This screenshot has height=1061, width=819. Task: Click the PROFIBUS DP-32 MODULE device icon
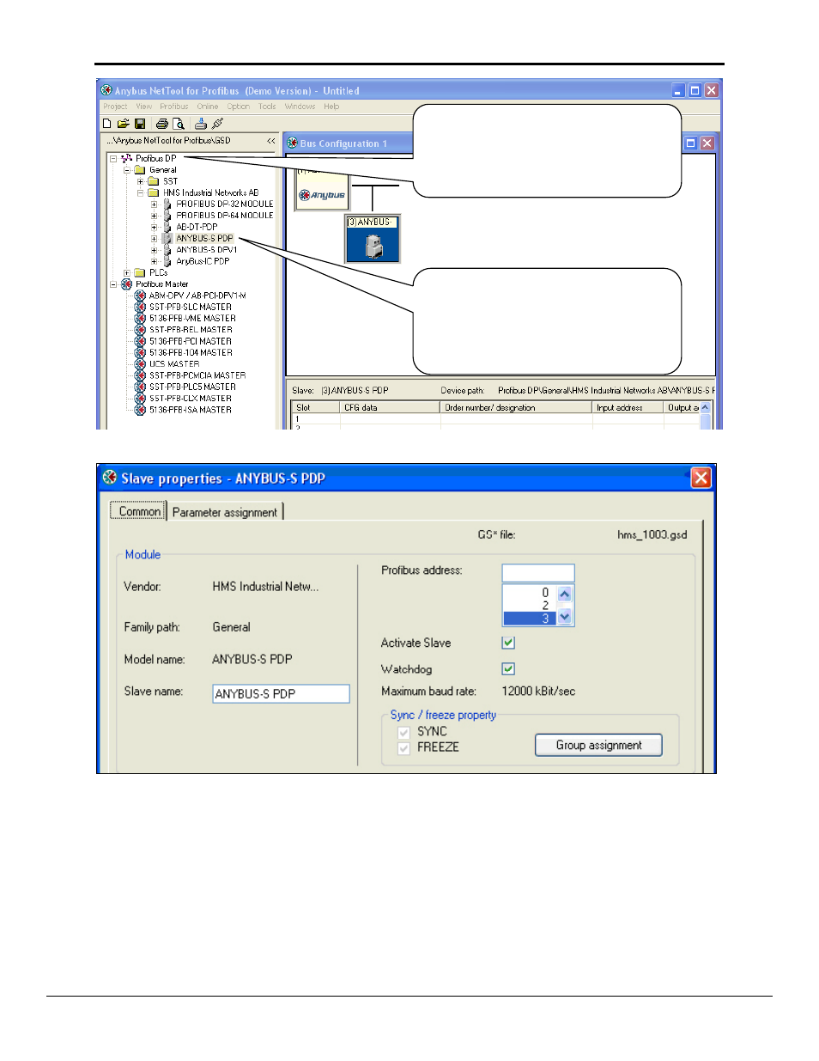(167, 204)
